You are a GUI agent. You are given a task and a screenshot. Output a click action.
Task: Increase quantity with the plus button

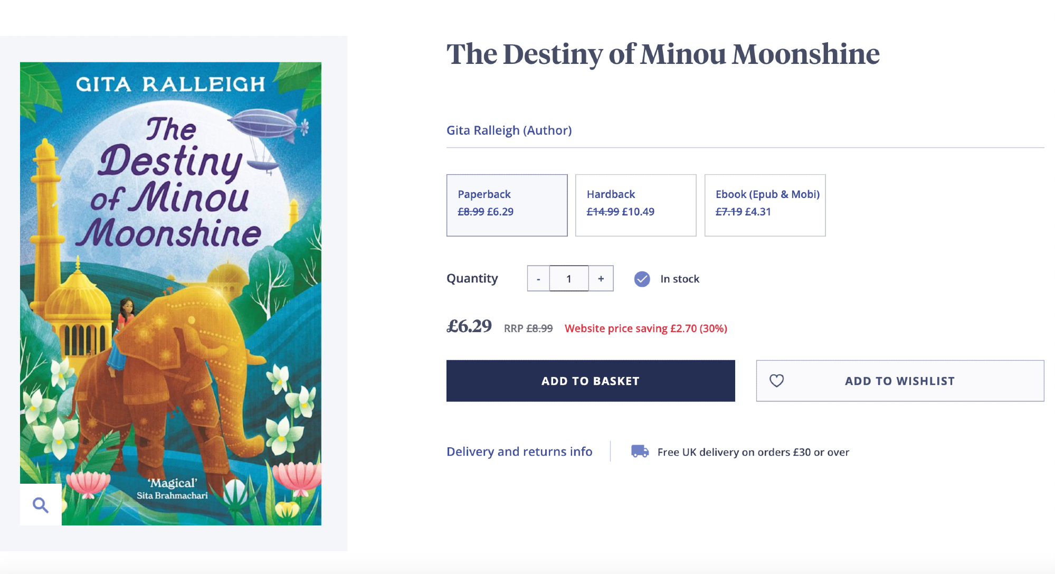[x=601, y=279]
